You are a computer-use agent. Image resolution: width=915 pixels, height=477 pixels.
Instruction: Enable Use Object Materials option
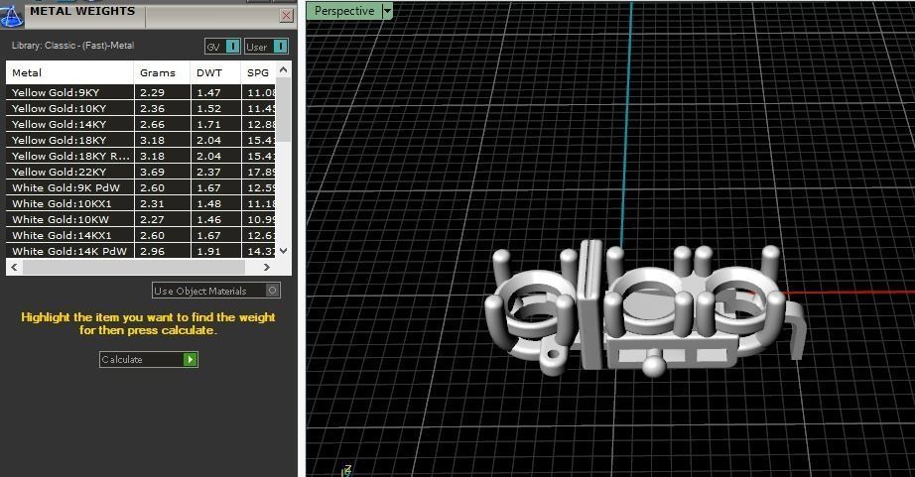[216, 291]
